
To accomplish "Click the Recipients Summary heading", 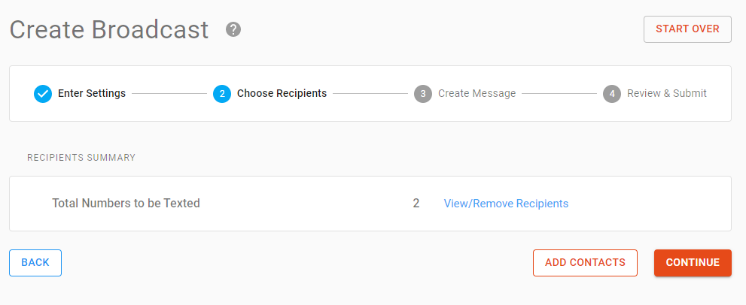I will [x=81, y=157].
